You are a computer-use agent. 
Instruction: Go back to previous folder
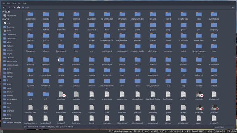pyautogui.click(x=4, y=7)
